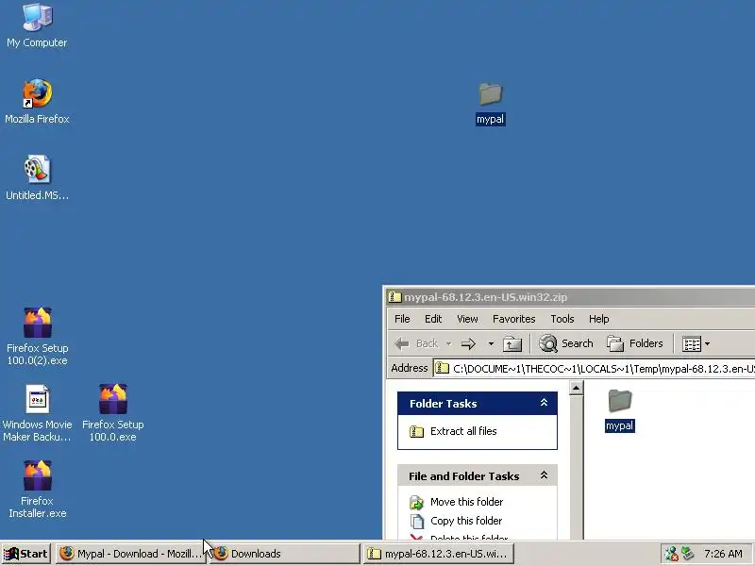This screenshot has width=755, height=566.
Task: Open the Help menu
Action: tap(598, 319)
